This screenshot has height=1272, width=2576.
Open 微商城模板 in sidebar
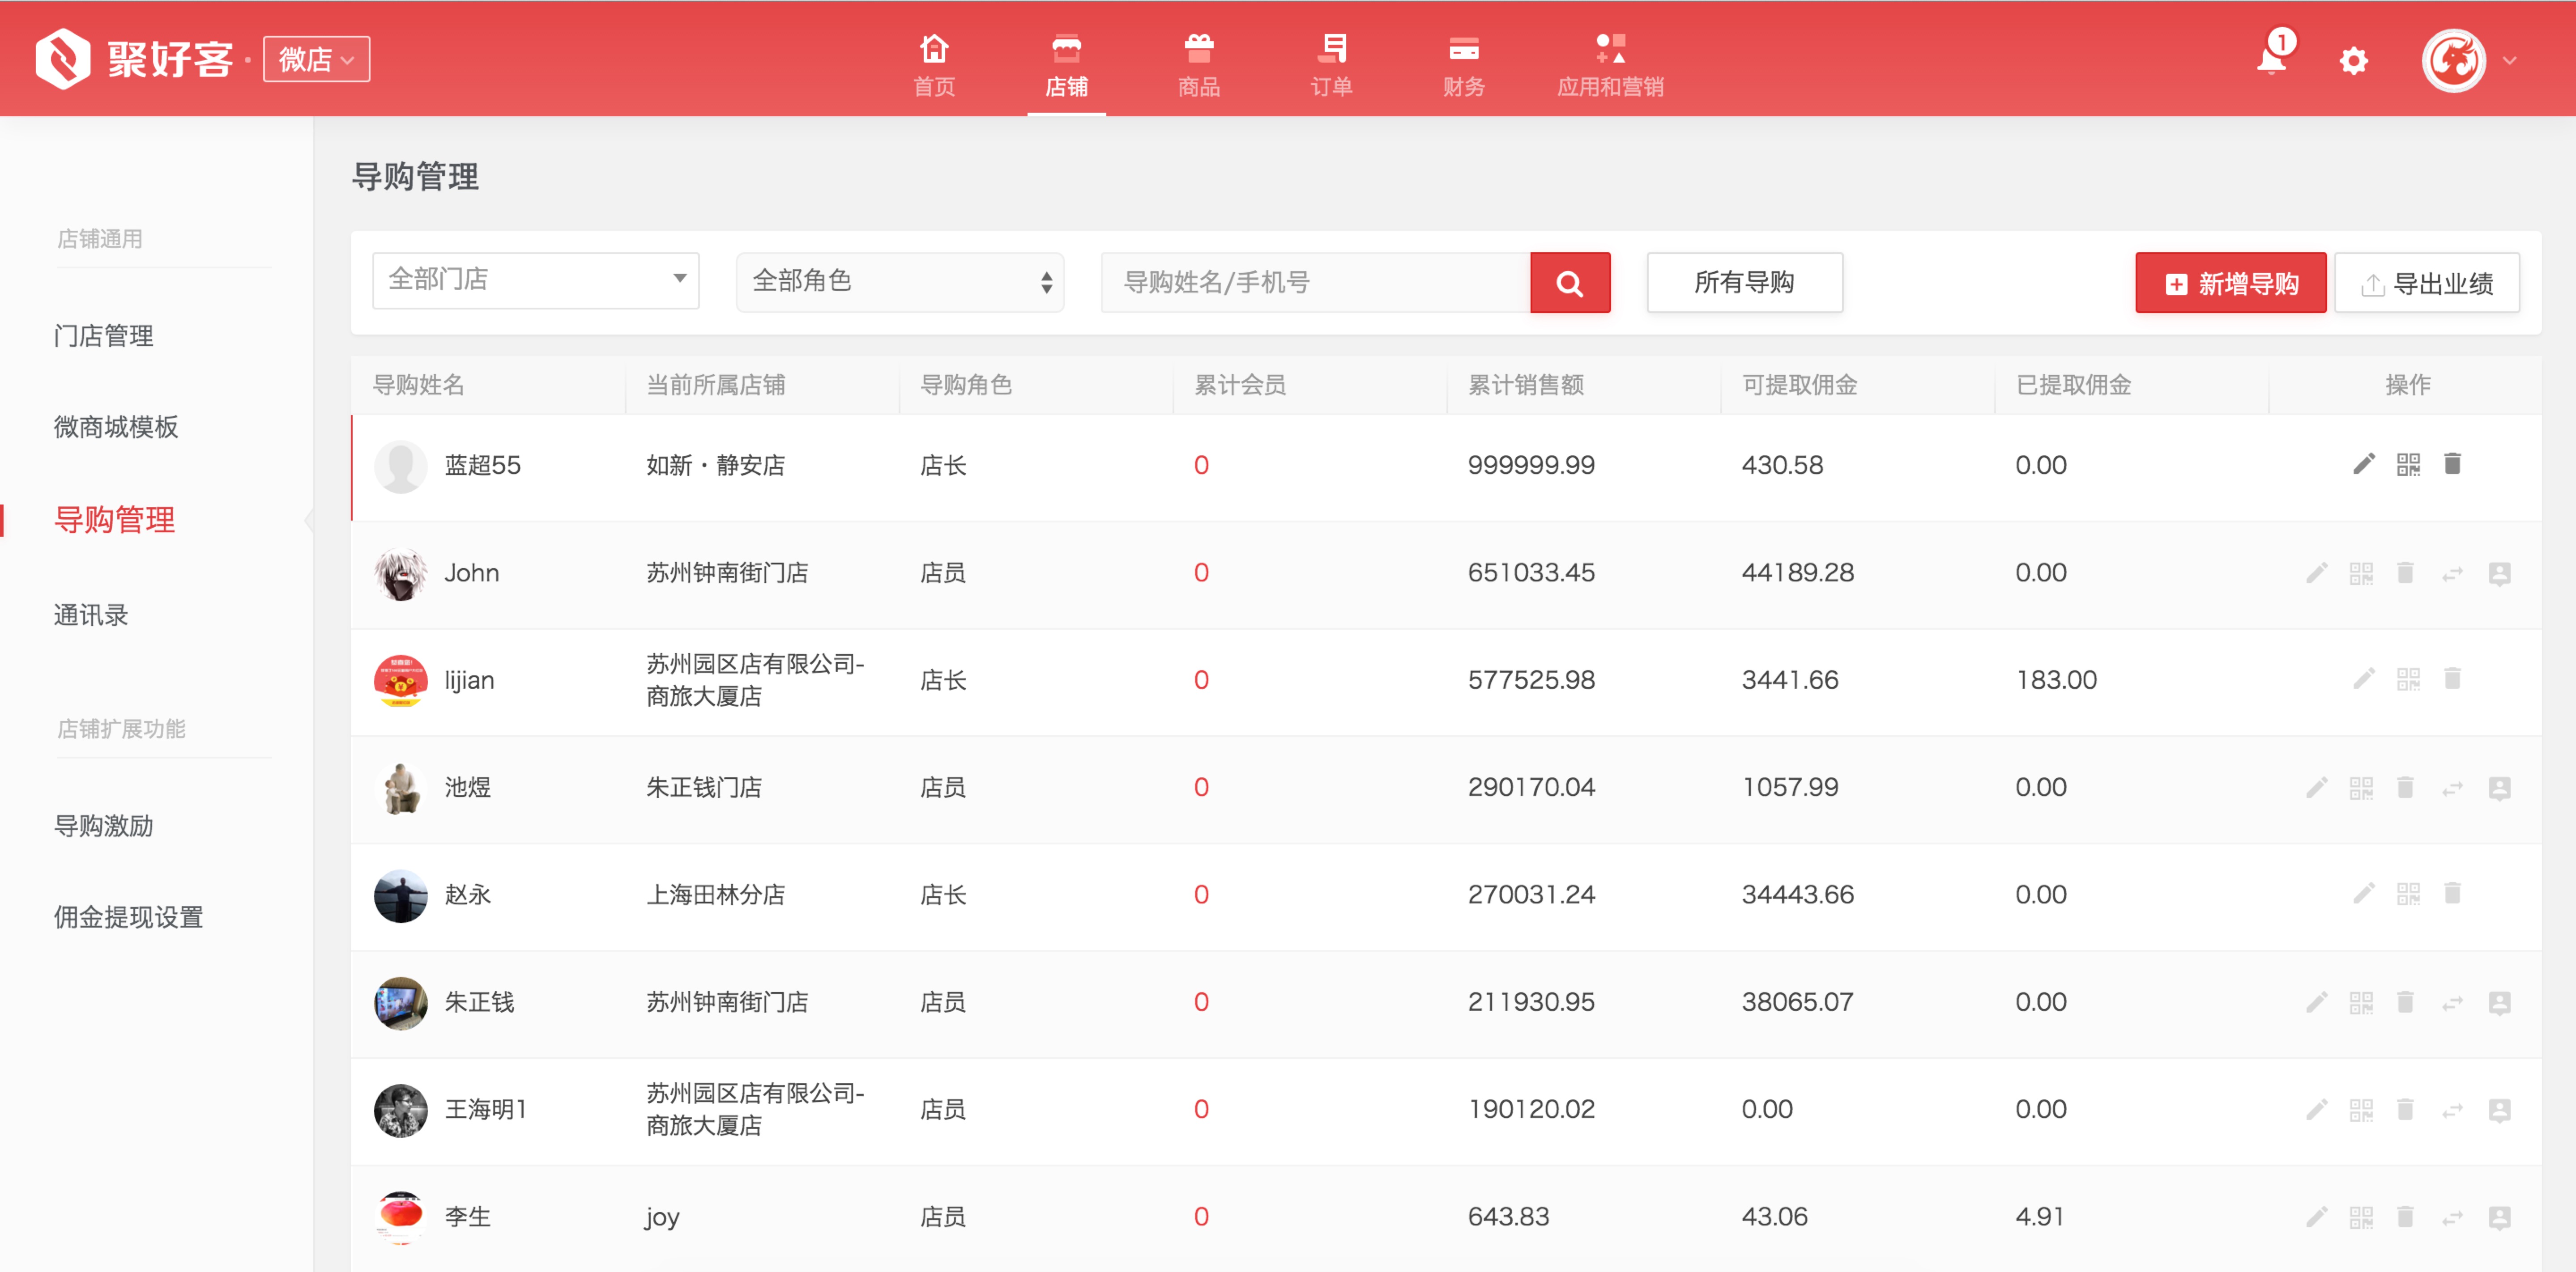pyautogui.click(x=116, y=427)
